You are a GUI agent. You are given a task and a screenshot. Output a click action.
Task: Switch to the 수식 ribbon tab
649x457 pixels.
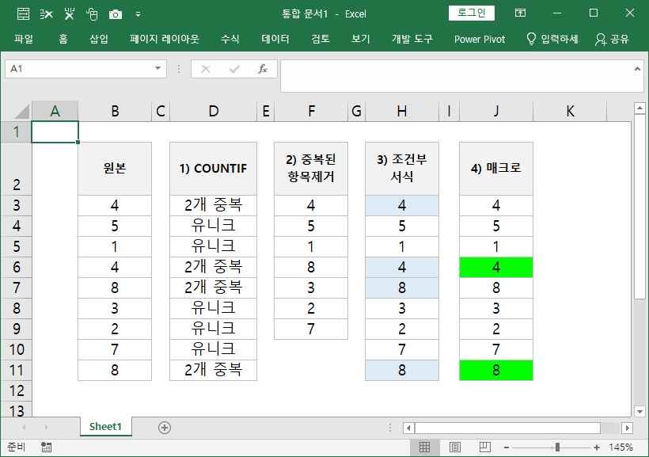coord(230,39)
